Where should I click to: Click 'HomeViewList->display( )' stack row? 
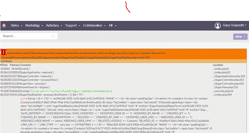point(35,87)
